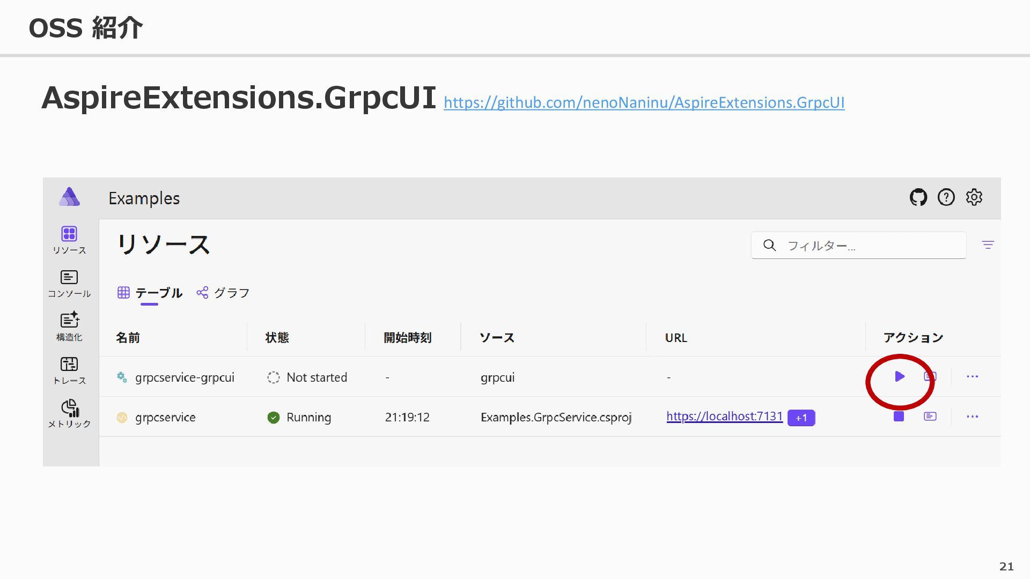Switch to the グラフ tab
The height and width of the screenshot is (579, 1030).
coord(223,293)
